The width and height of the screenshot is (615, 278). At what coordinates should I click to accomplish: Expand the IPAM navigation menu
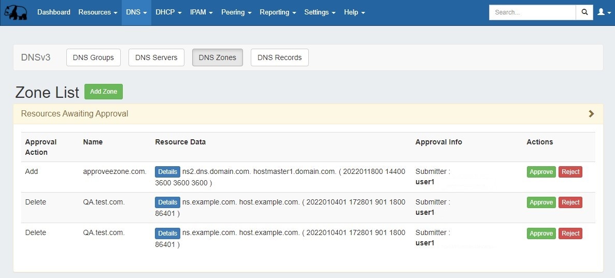202,12
